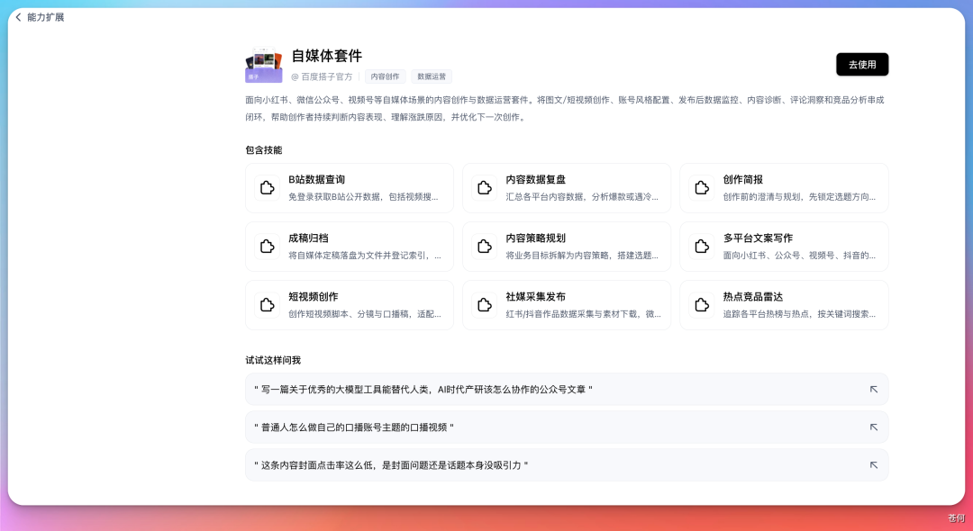Open the 百度搭子官方 author link
Screen dimensions: 973x531
click(322, 76)
